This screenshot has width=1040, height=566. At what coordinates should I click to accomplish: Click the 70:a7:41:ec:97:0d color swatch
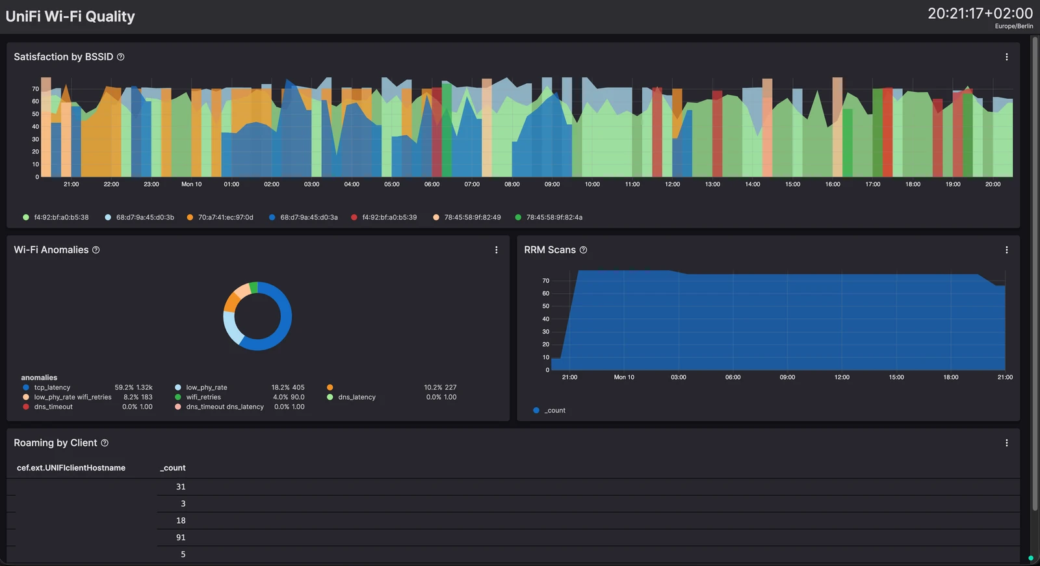coord(190,218)
